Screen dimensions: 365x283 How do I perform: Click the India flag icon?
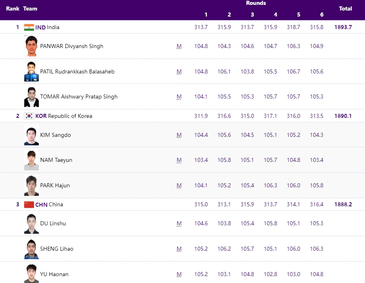29,27
